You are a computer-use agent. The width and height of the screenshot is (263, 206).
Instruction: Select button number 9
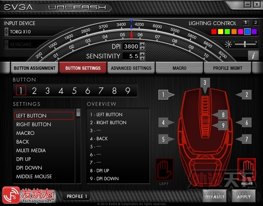click(128, 91)
